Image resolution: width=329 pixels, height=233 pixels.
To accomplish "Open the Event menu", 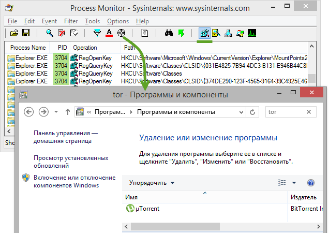I will click(49, 21).
